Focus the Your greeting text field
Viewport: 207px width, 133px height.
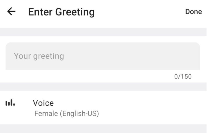click(103, 56)
